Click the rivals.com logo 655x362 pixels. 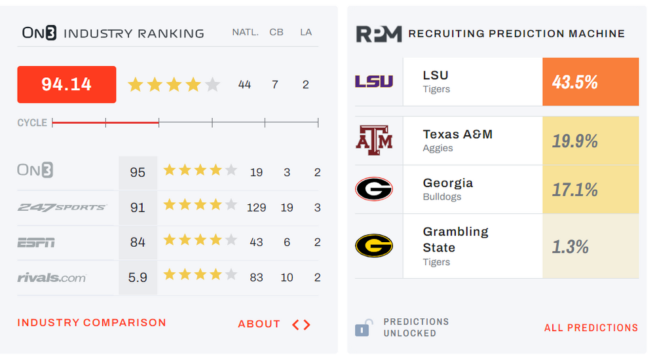(x=52, y=278)
